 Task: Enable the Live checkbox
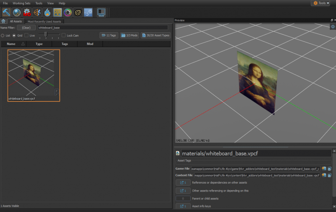tap(26, 35)
